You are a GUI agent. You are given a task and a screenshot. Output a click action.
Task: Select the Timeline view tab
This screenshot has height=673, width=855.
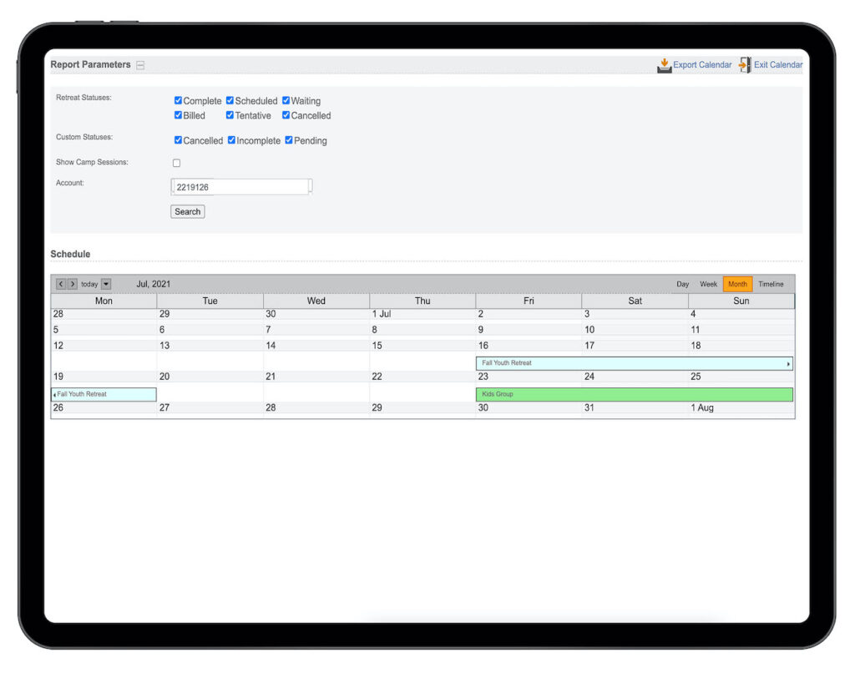tap(771, 285)
